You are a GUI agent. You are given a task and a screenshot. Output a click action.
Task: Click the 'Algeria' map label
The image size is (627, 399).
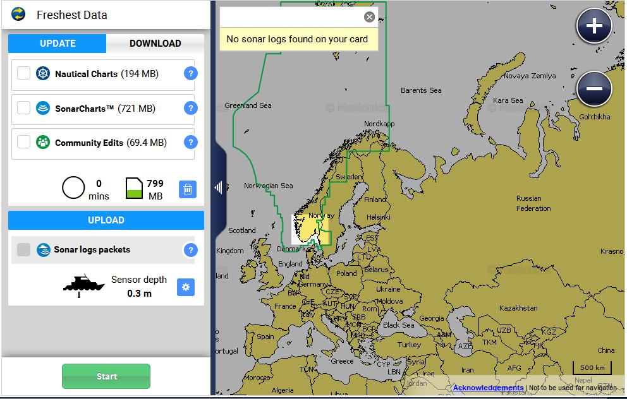(x=283, y=390)
